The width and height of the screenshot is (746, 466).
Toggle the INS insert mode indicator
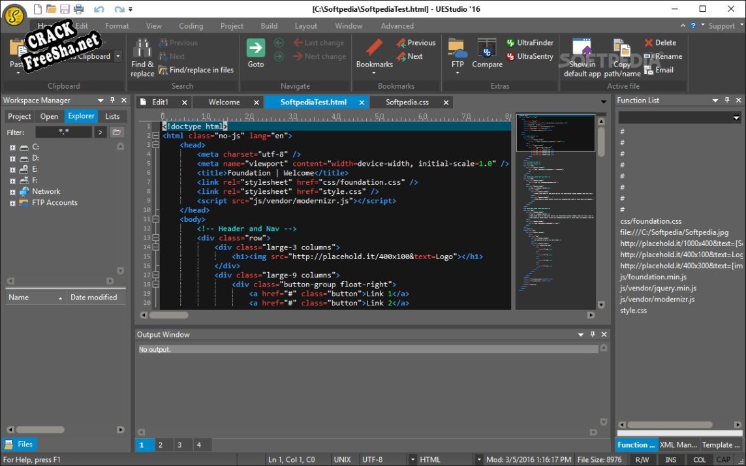point(671,459)
